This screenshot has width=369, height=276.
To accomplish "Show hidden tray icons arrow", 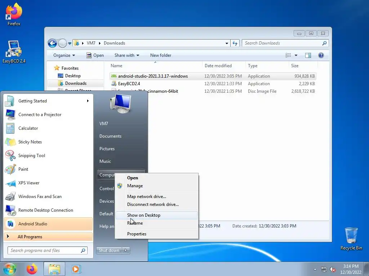I will coord(315,269).
